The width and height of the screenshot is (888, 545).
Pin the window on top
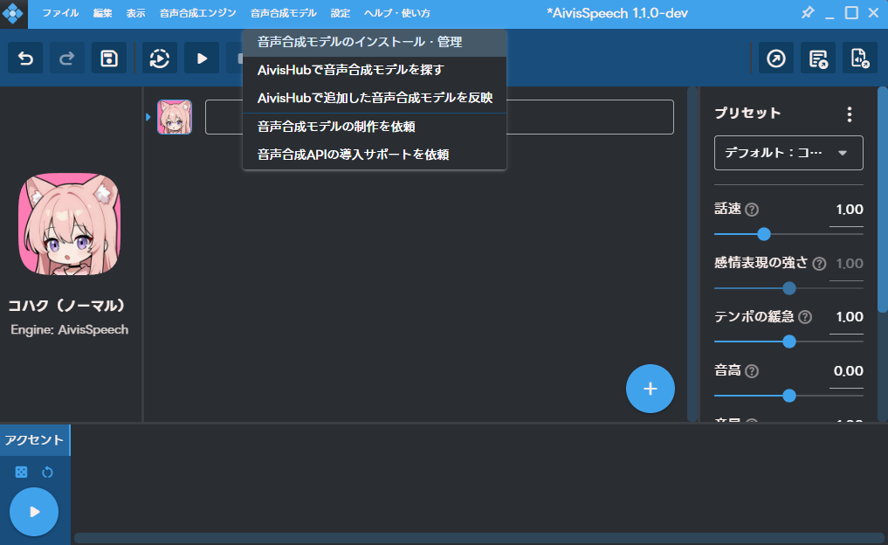point(808,12)
